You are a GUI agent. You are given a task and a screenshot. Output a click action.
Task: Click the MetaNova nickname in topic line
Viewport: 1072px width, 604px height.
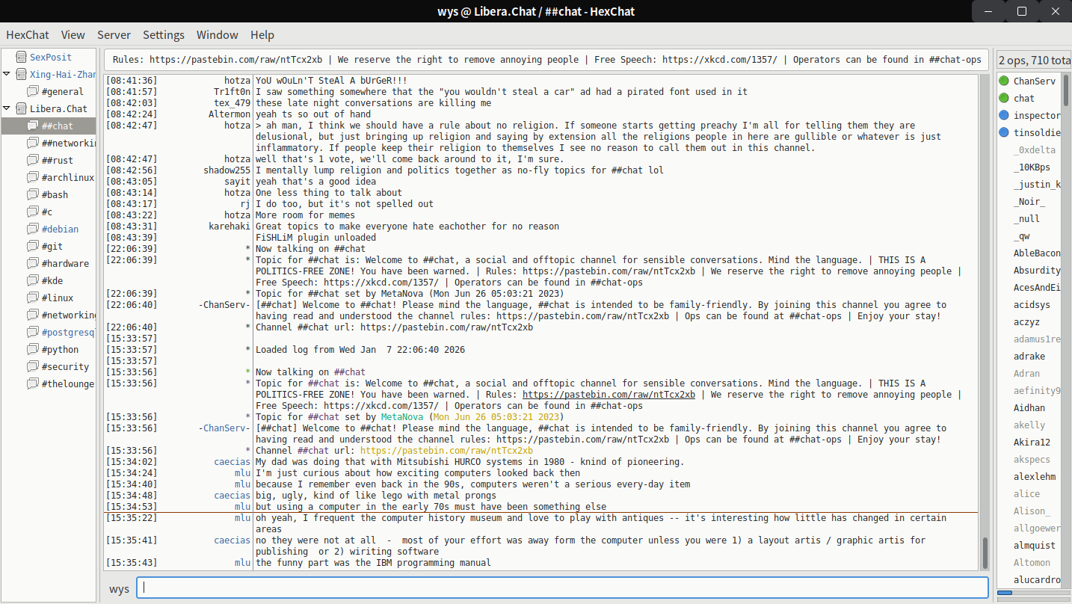click(x=403, y=417)
